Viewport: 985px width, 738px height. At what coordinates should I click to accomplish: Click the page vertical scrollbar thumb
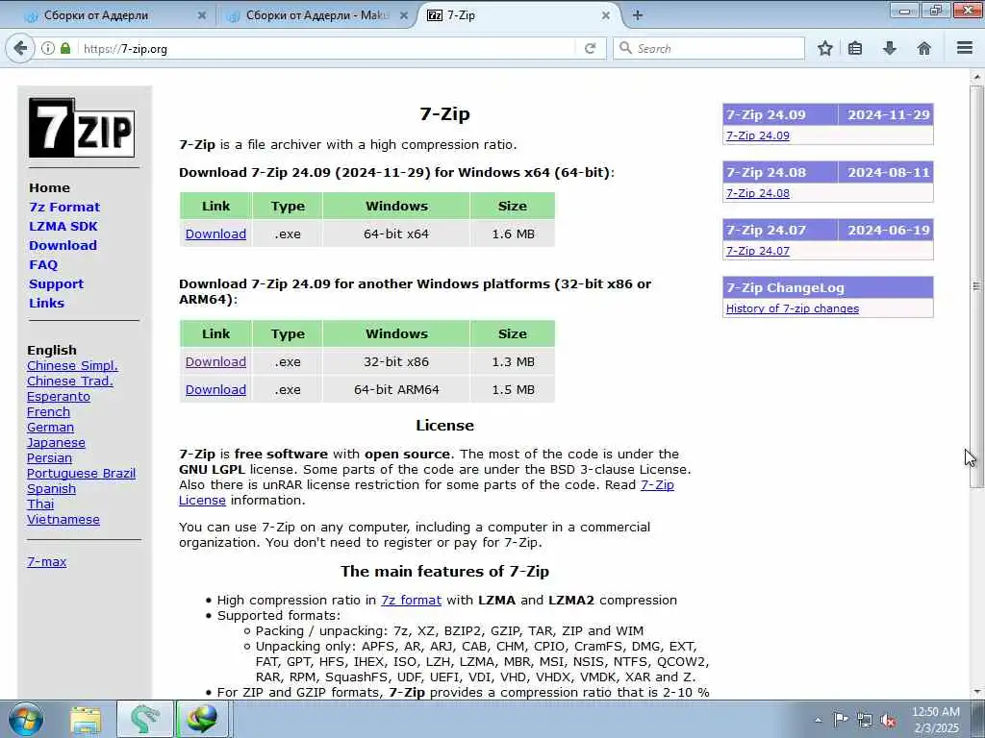point(976,285)
